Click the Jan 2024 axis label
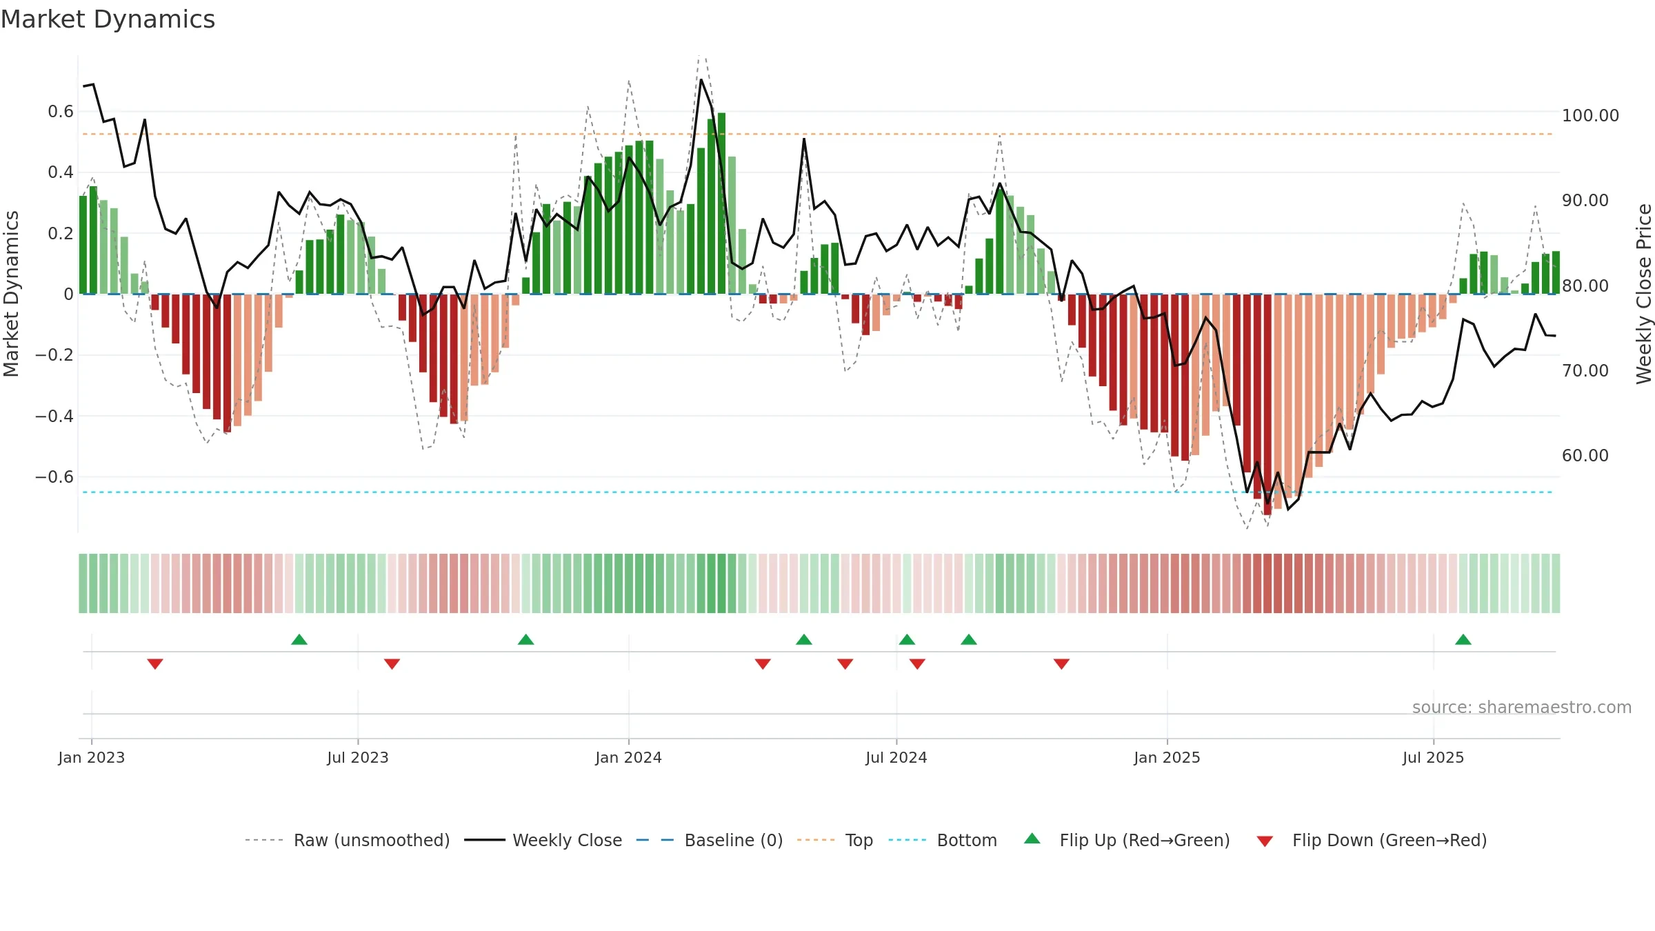Image resolution: width=1655 pixels, height=931 pixels. pos(629,757)
